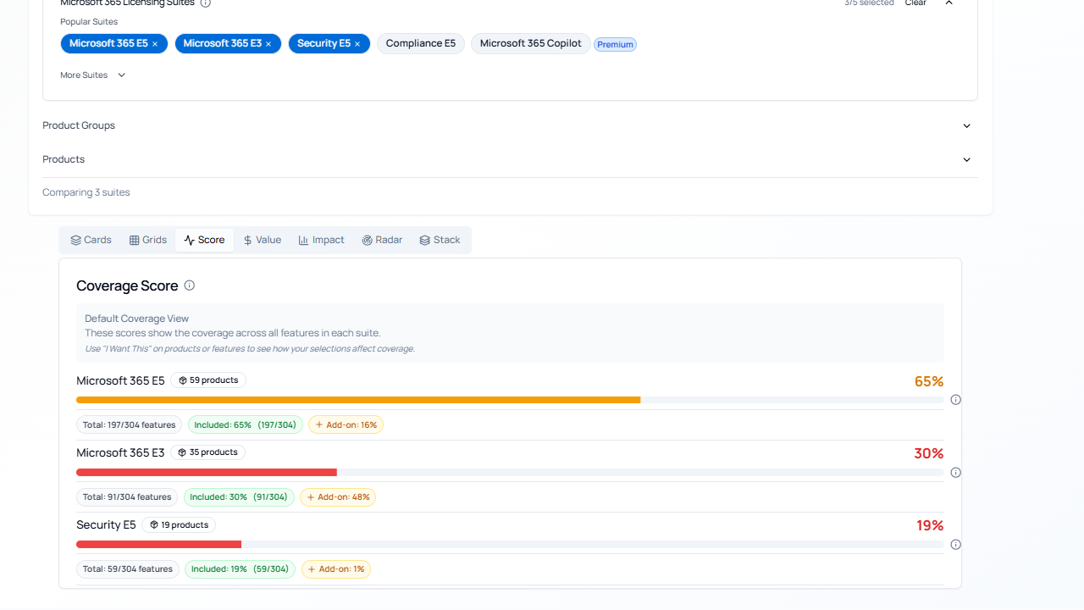The height and width of the screenshot is (610, 1084).
Task: Switch to the Stack tab
Action: [x=440, y=240]
